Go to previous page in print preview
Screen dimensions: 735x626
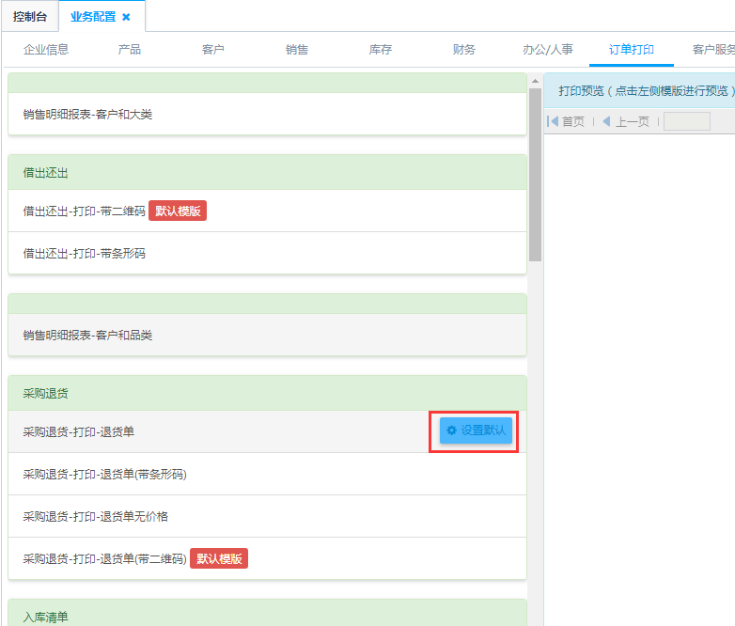click(625, 121)
